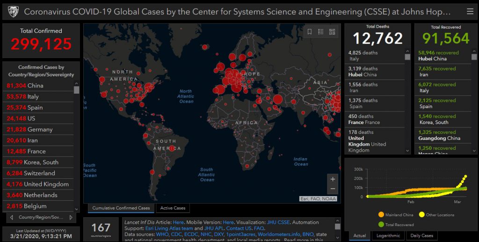The height and width of the screenshot is (242, 479).
Task: Select Switzerland row with 6,284 cases
Action: point(38,173)
